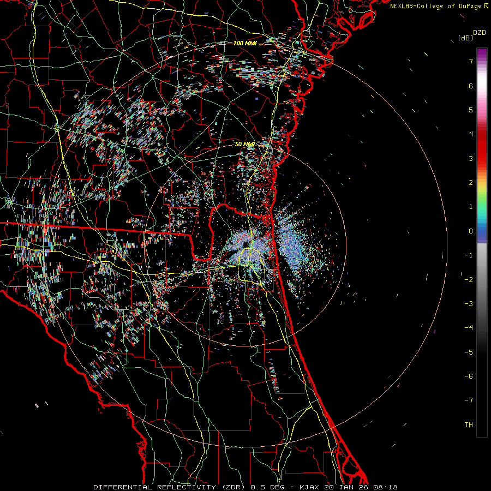Select the 4 dB scale label
Image resolution: width=491 pixels, height=491 pixels.
click(471, 134)
